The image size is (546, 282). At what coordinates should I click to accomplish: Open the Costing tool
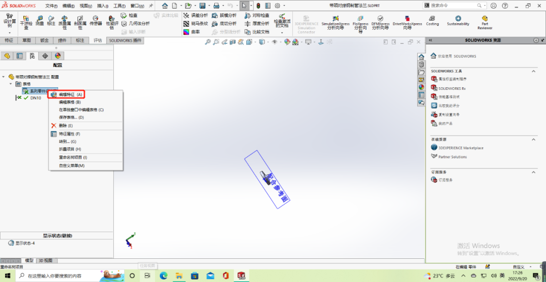click(432, 20)
